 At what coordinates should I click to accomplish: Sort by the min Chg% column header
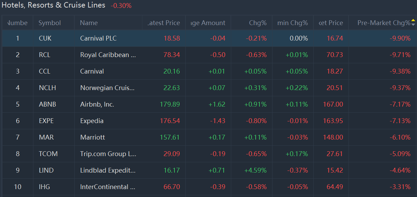[292, 23]
